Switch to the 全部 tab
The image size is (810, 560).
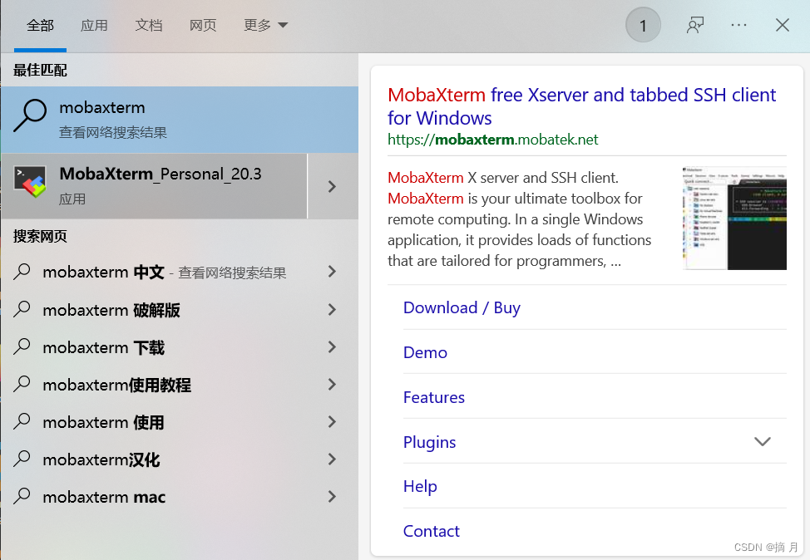(40, 25)
